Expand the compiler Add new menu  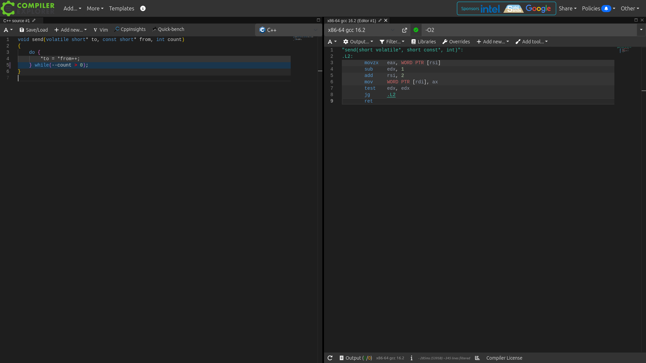tap(493, 42)
